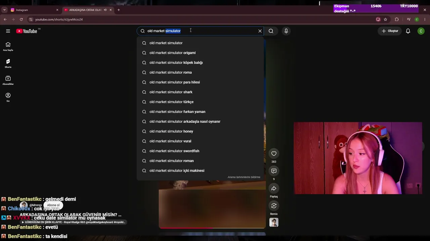Image resolution: width=430 pixels, height=241 pixels.
Task: Select suggestion "old market simulator içki makinesi"
Action: [x=200, y=171]
